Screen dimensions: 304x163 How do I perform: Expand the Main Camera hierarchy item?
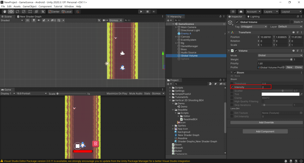tap(176, 27)
